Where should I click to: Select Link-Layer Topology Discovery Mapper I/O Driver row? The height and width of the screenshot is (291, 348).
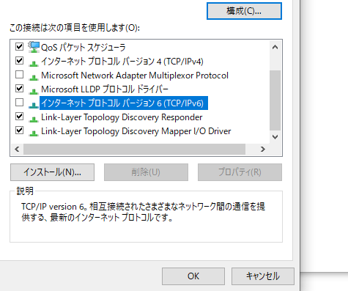pos(136,131)
